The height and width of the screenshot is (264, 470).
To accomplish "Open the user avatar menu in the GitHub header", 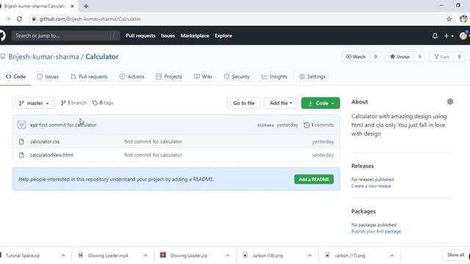I will pos(463,36).
